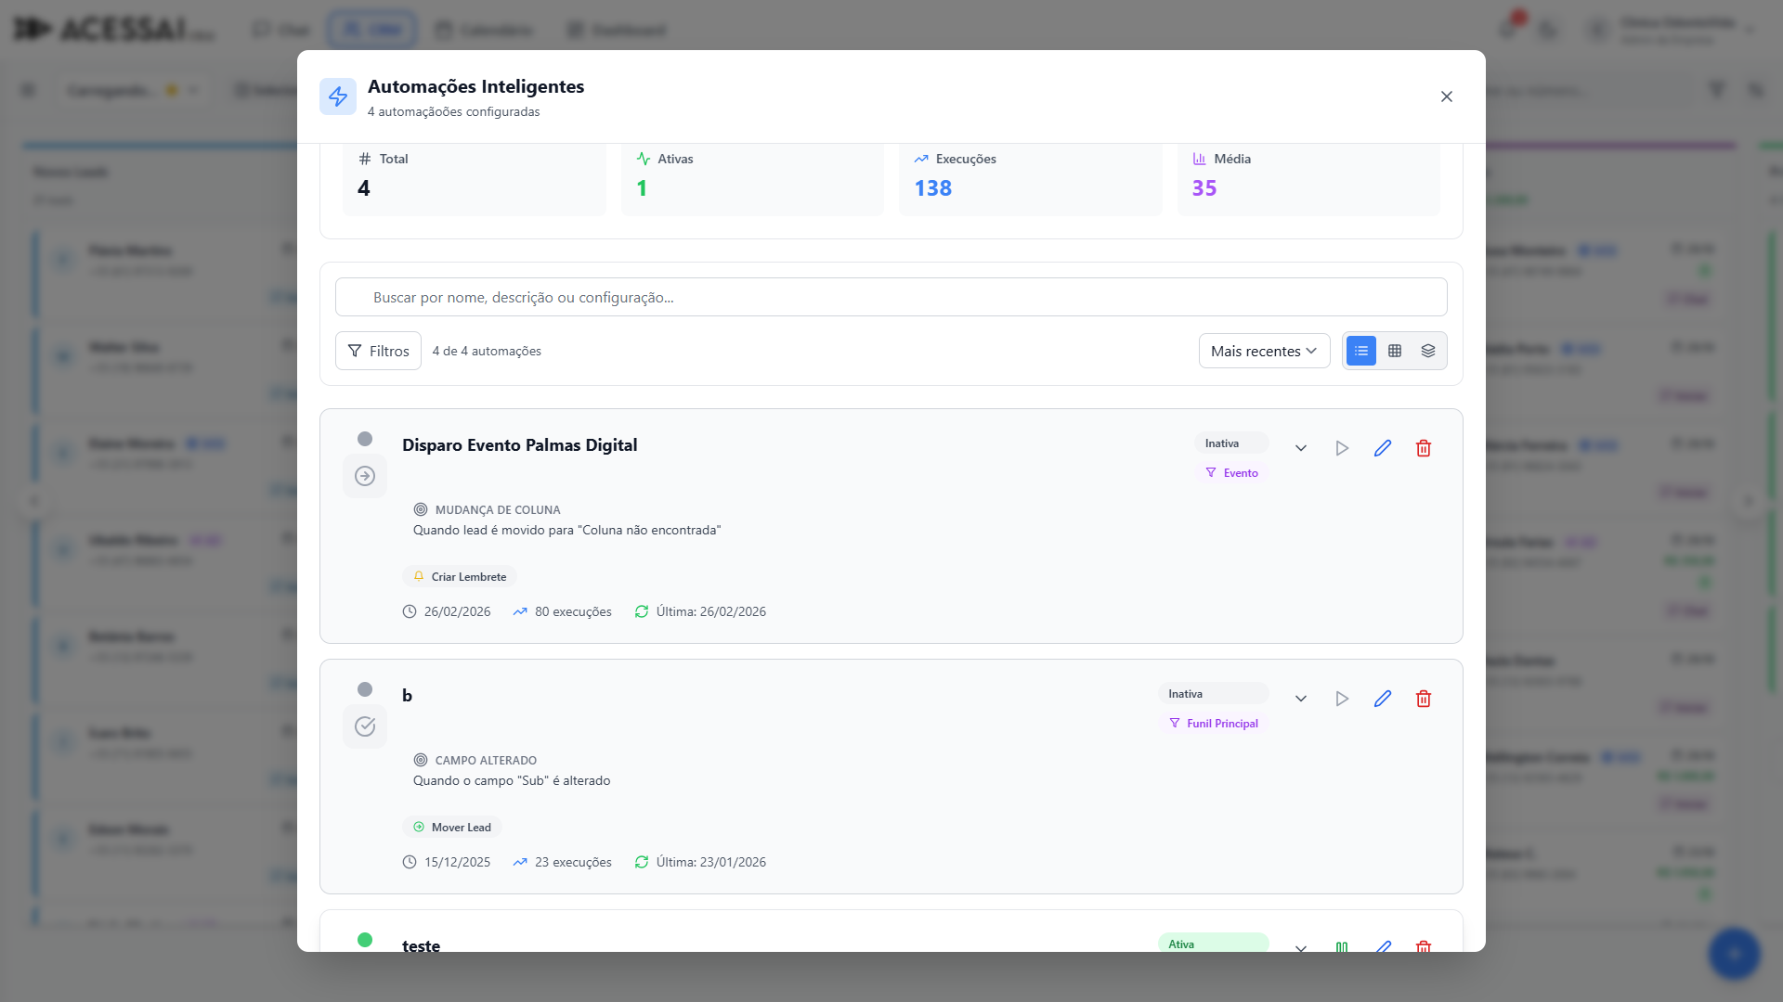Delete automation named b
The height and width of the screenshot is (1002, 1783).
[1424, 699]
